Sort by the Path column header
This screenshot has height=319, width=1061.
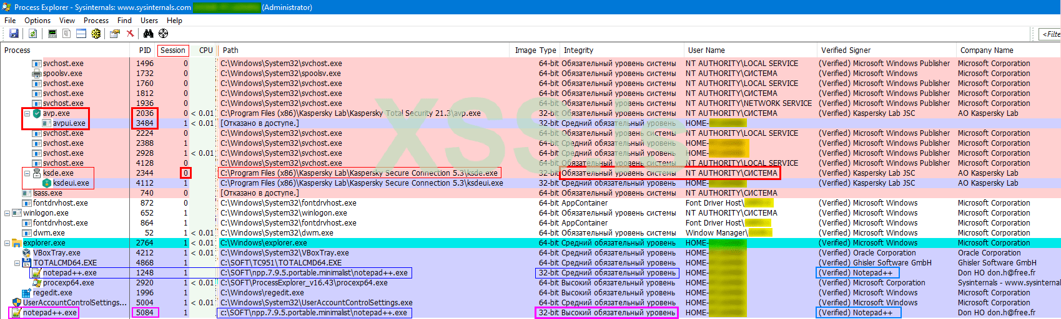coord(365,50)
